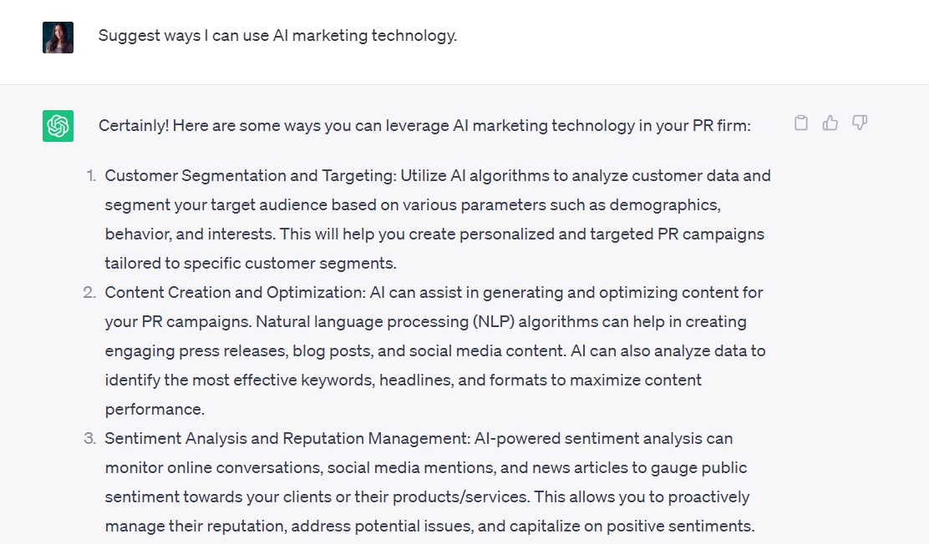
Task: Click the "Customer Segmentation and Targeting" heading
Action: click(251, 176)
